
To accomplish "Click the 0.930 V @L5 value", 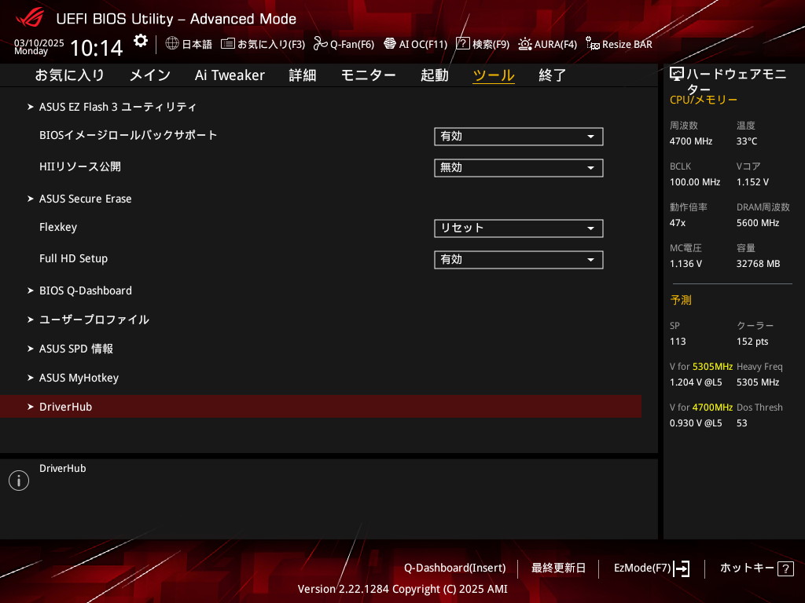I will click(695, 423).
